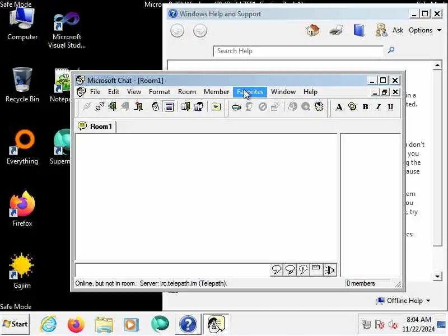Viewport: 448px width, 336px height.
Task: Click the Search Help input field
Action: click(x=298, y=51)
